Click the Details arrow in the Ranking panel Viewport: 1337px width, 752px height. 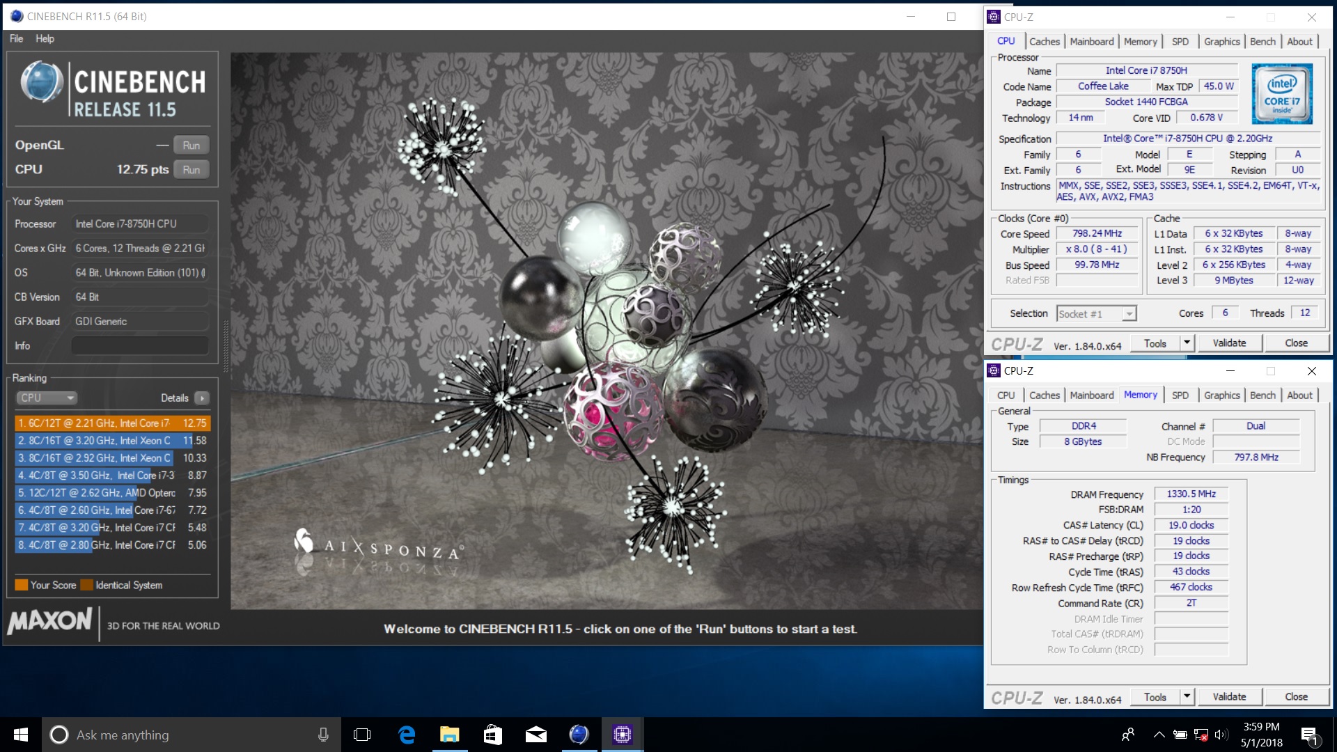pyautogui.click(x=202, y=398)
